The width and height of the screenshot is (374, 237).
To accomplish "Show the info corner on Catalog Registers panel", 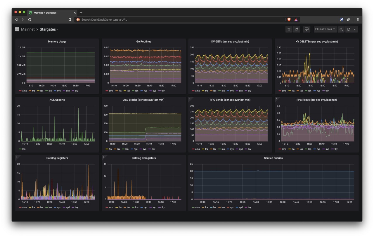I will click(17, 157).
